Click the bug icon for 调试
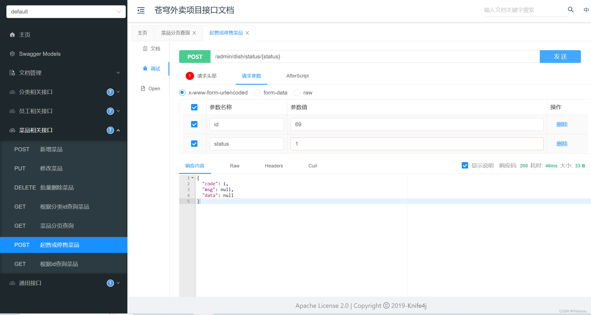Image resolution: width=591 pixels, height=315 pixels. pos(145,69)
